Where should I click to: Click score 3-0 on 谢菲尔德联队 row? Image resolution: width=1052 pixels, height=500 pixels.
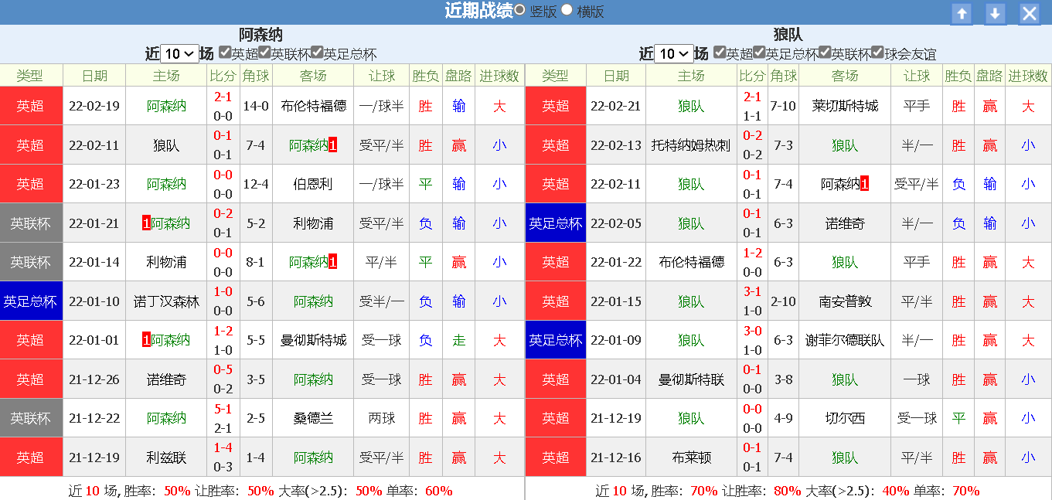click(752, 331)
